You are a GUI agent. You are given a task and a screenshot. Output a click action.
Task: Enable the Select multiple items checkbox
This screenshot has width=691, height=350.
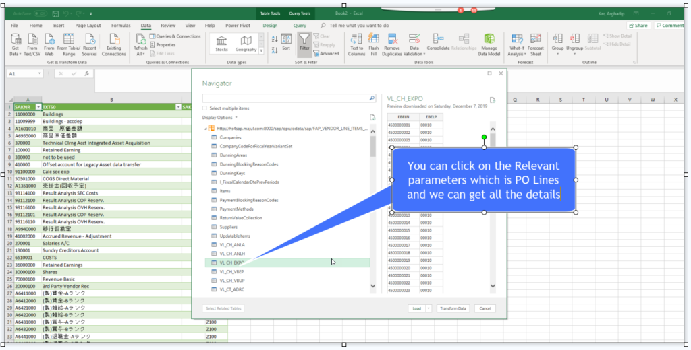(x=205, y=108)
